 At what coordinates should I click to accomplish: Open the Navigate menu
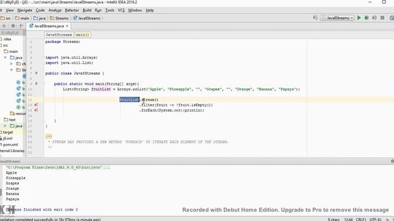point(25,10)
